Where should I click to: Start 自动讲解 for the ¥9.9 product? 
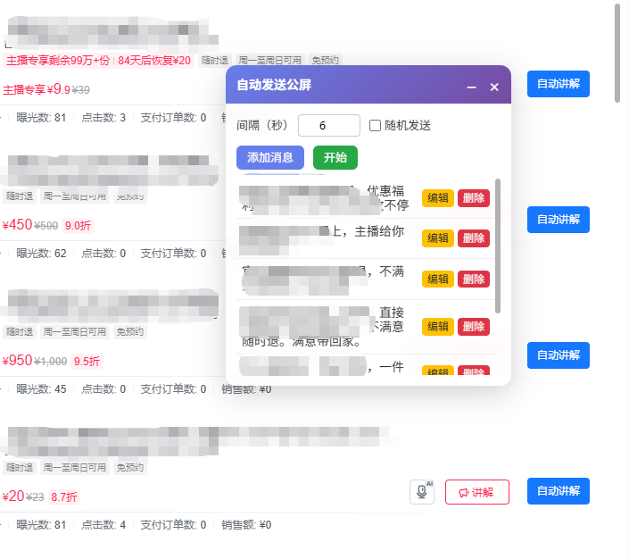click(558, 84)
